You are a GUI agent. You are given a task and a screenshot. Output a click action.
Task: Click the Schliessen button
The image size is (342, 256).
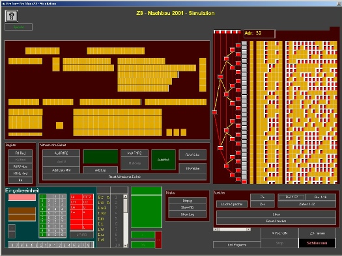click(317, 243)
